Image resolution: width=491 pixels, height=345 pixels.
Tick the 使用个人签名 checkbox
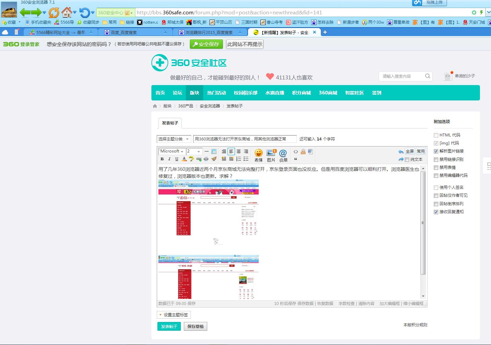click(436, 188)
